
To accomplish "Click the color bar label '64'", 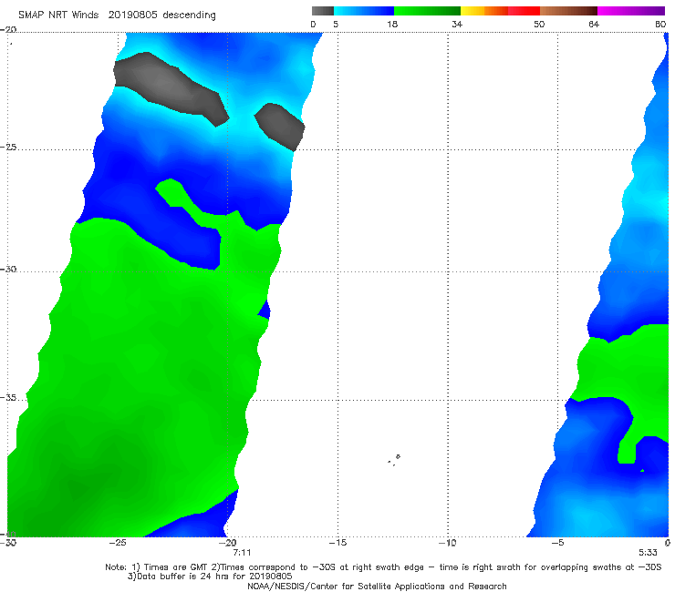I will click(x=594, y=24).
